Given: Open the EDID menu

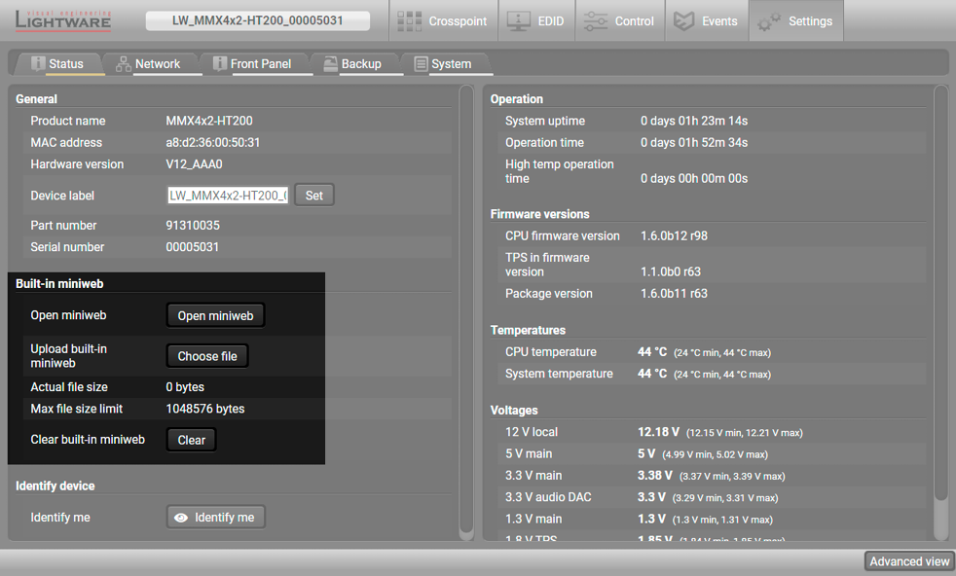Looking at the screenshot, I should click(535, 20).
